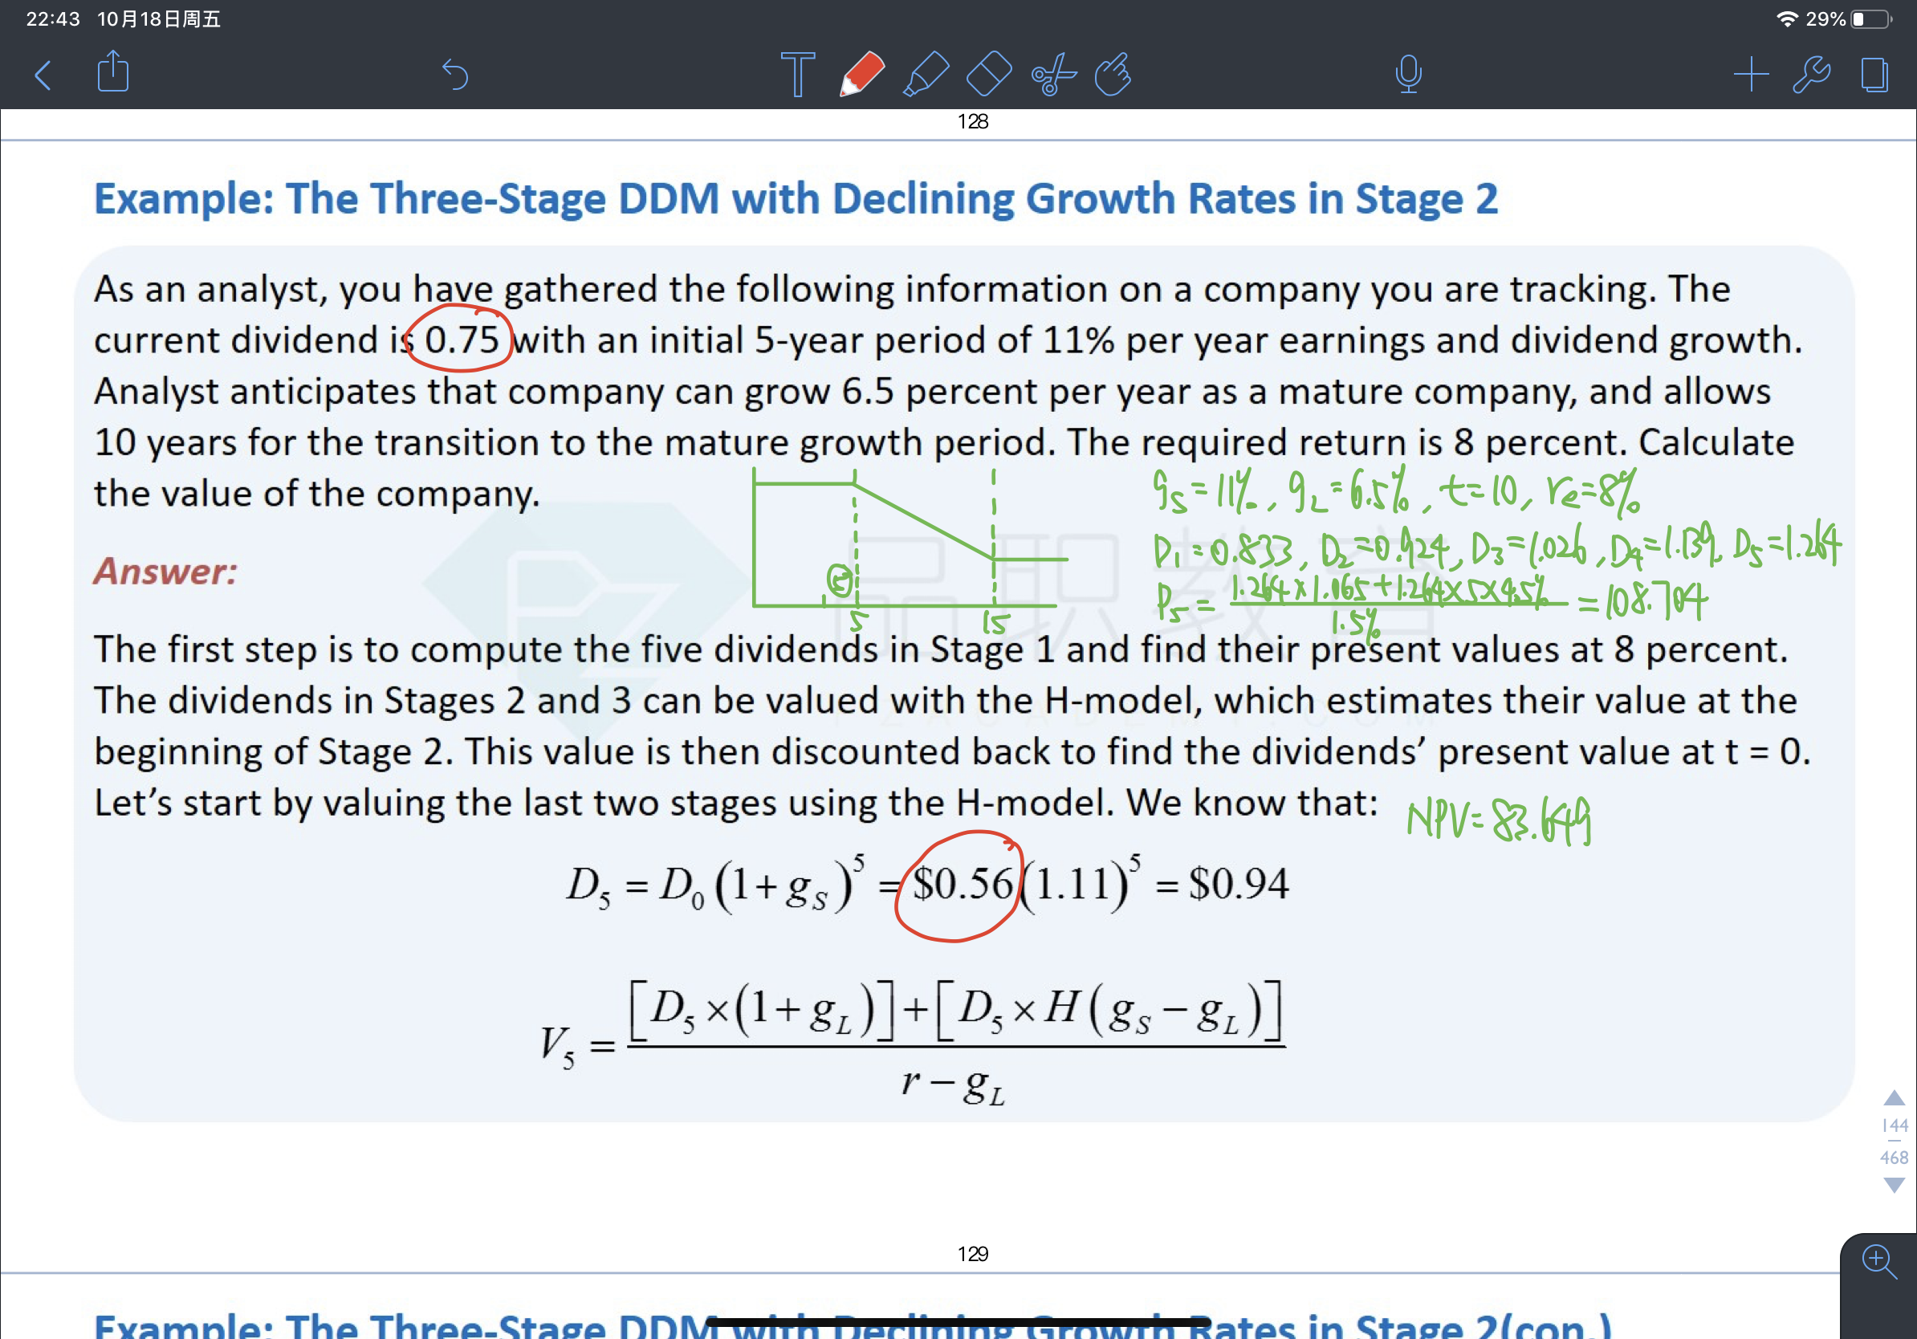Image resolution: width=1917 pixels, height=1339 pixels.
Task: Select the red Pen tool
Action: pyautogui.click(x=861, y=75)
